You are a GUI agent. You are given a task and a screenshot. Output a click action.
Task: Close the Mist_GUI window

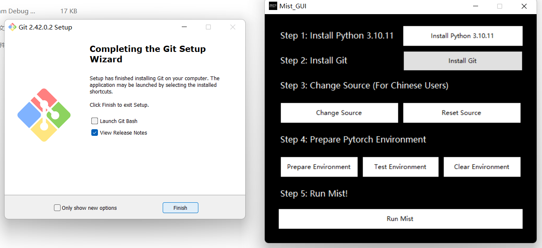[524, 6]
